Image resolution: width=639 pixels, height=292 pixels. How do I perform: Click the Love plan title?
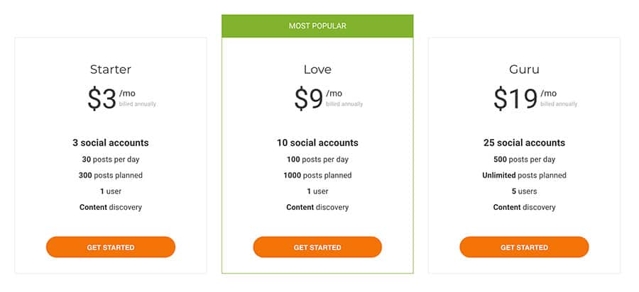(317, 69)
